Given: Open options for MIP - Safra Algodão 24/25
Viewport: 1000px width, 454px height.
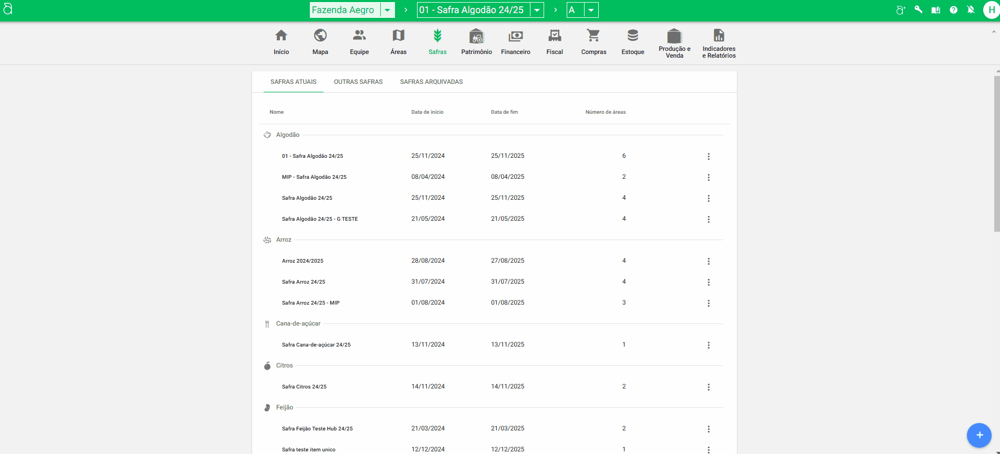Looking at the screenshot, I should (709, 177).
